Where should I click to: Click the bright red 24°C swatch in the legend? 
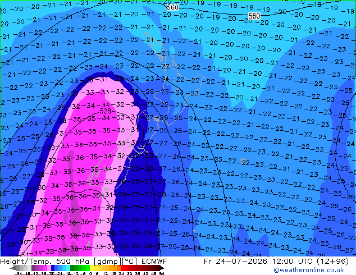tap(122, 268)
